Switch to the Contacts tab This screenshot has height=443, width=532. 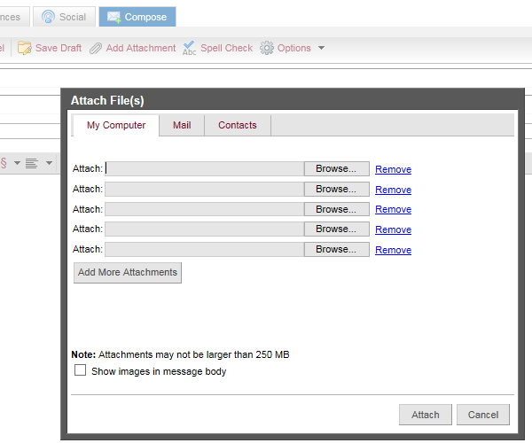pos(238,126)
